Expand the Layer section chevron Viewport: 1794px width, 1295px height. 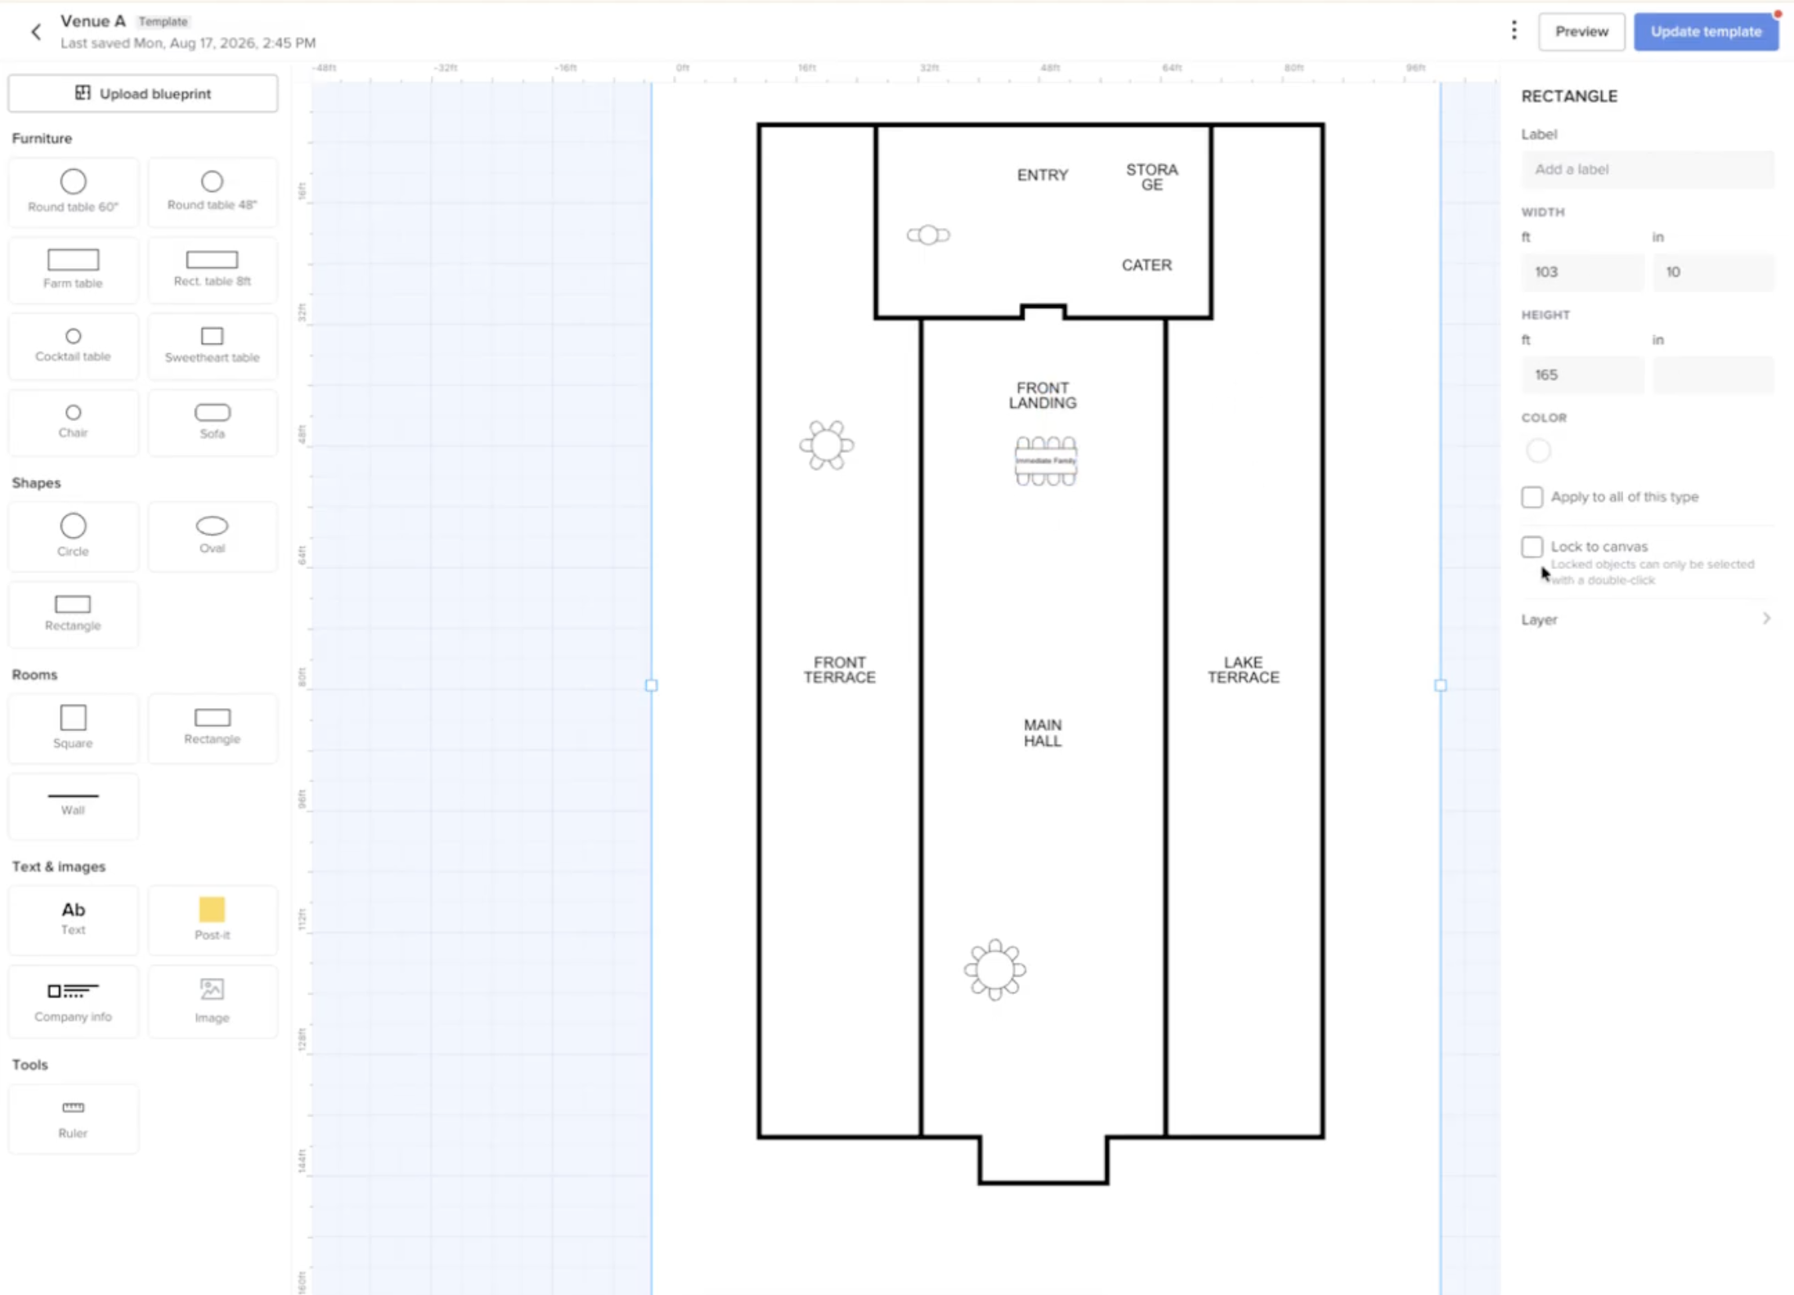tap(1766, 619)
